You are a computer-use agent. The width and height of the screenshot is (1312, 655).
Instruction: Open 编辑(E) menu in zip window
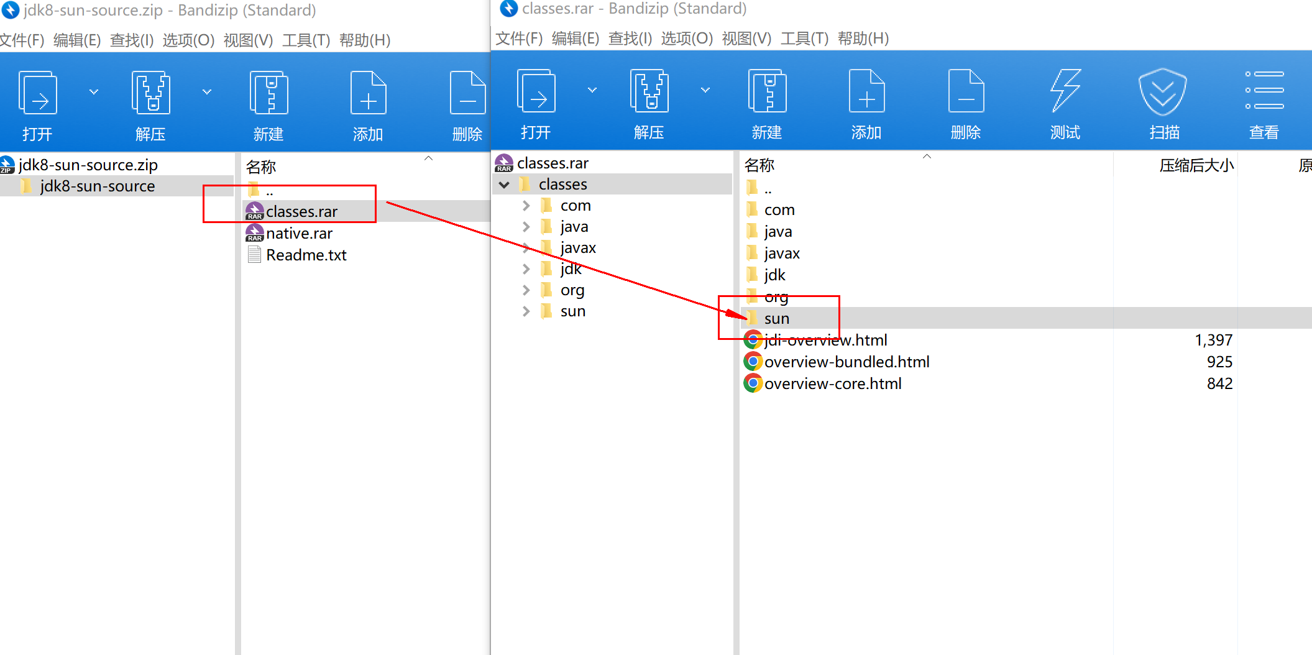77,40
